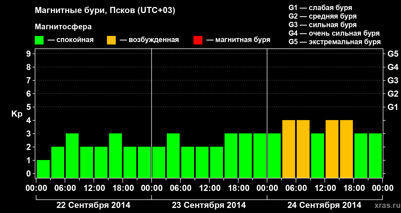Click the '23 Сентября 2014' date label

pyautogui.click(x=209, y=205)
